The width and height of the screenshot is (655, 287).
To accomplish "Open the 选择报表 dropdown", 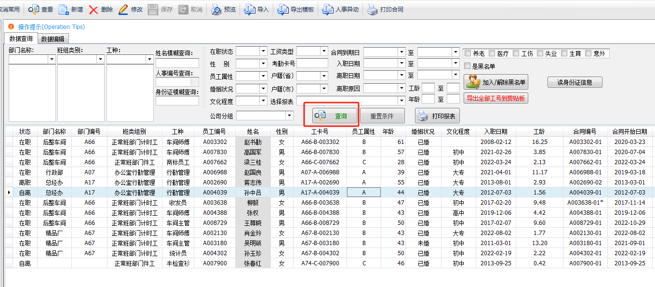I will click(401, 101).
